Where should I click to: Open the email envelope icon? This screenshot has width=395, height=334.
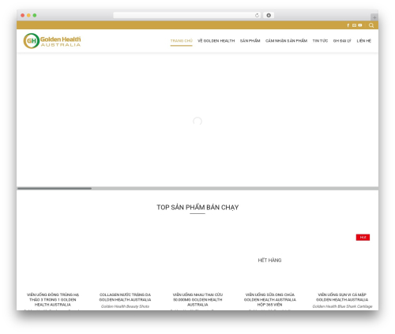pos(354,25)
